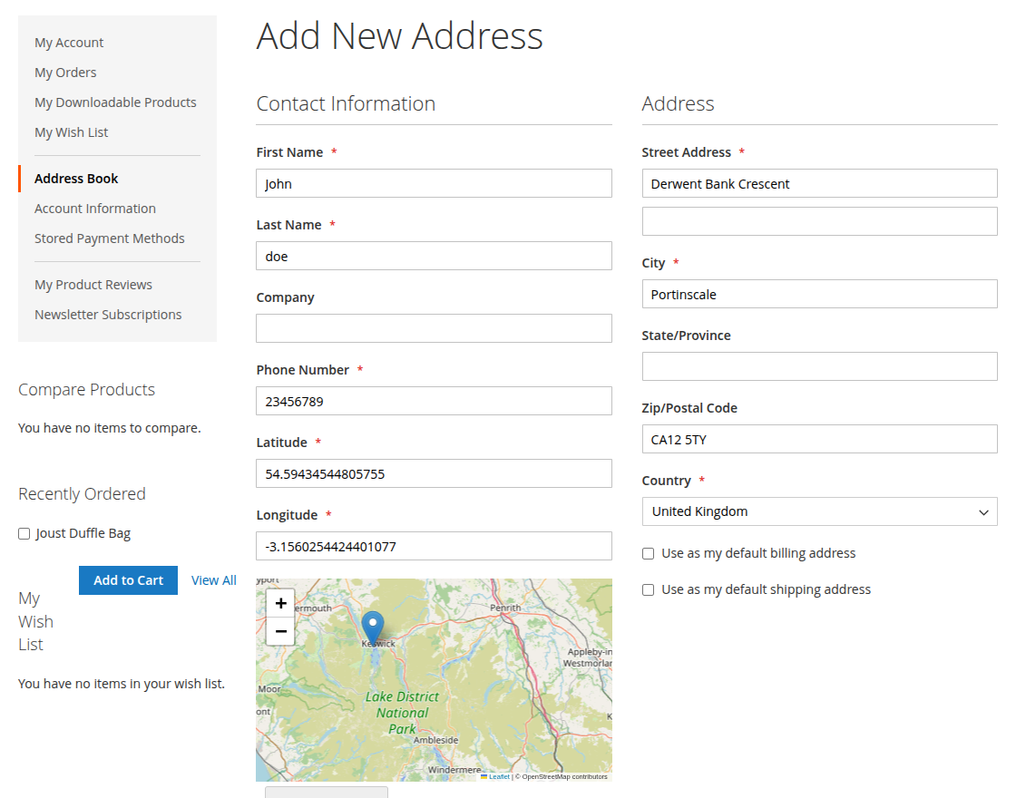Open the Leaflet attribution link
The width and height of the screenshot is (1016, 798).
(499, 776)
